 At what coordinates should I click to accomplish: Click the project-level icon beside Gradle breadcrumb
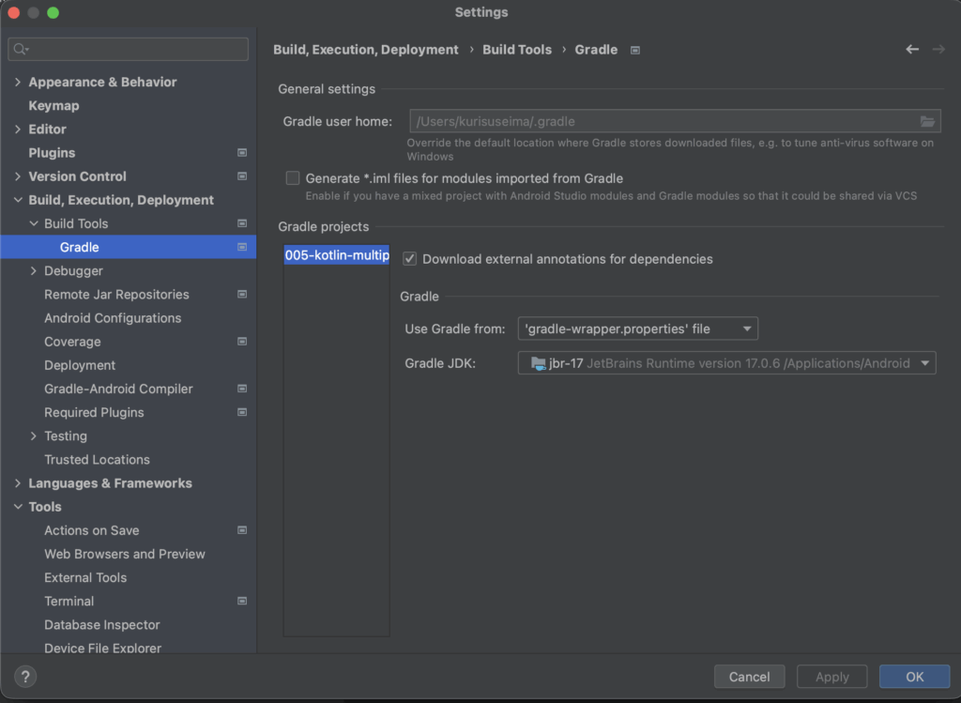[635, 50]
